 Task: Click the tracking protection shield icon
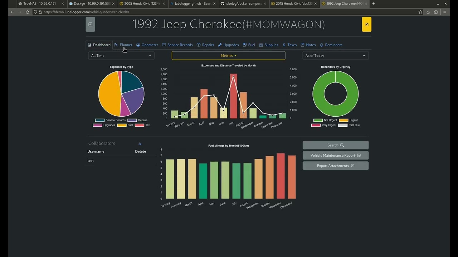tap(35, 12)
